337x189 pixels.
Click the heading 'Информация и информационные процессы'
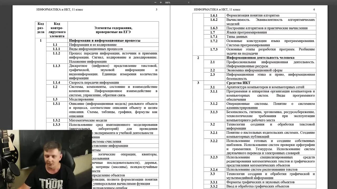click(105, 40)
